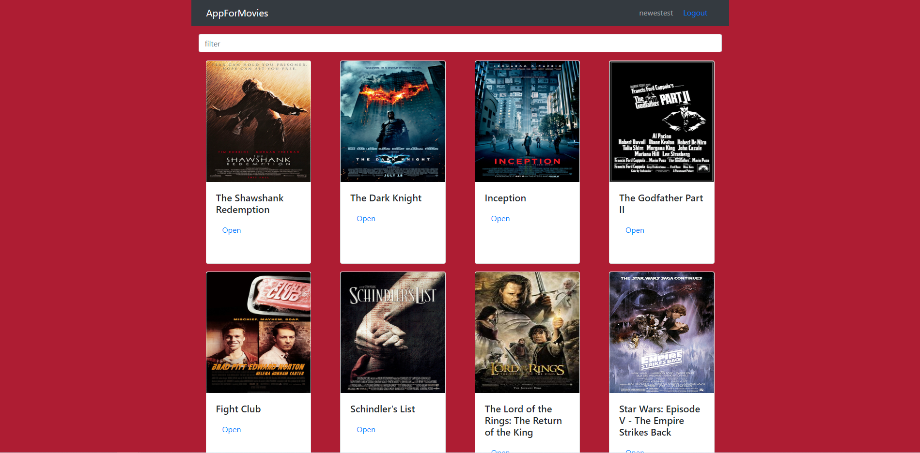Screen dimensions: 920x453
Task: Open The Shawshank Redemption movie details
Action: pos(231,230)
